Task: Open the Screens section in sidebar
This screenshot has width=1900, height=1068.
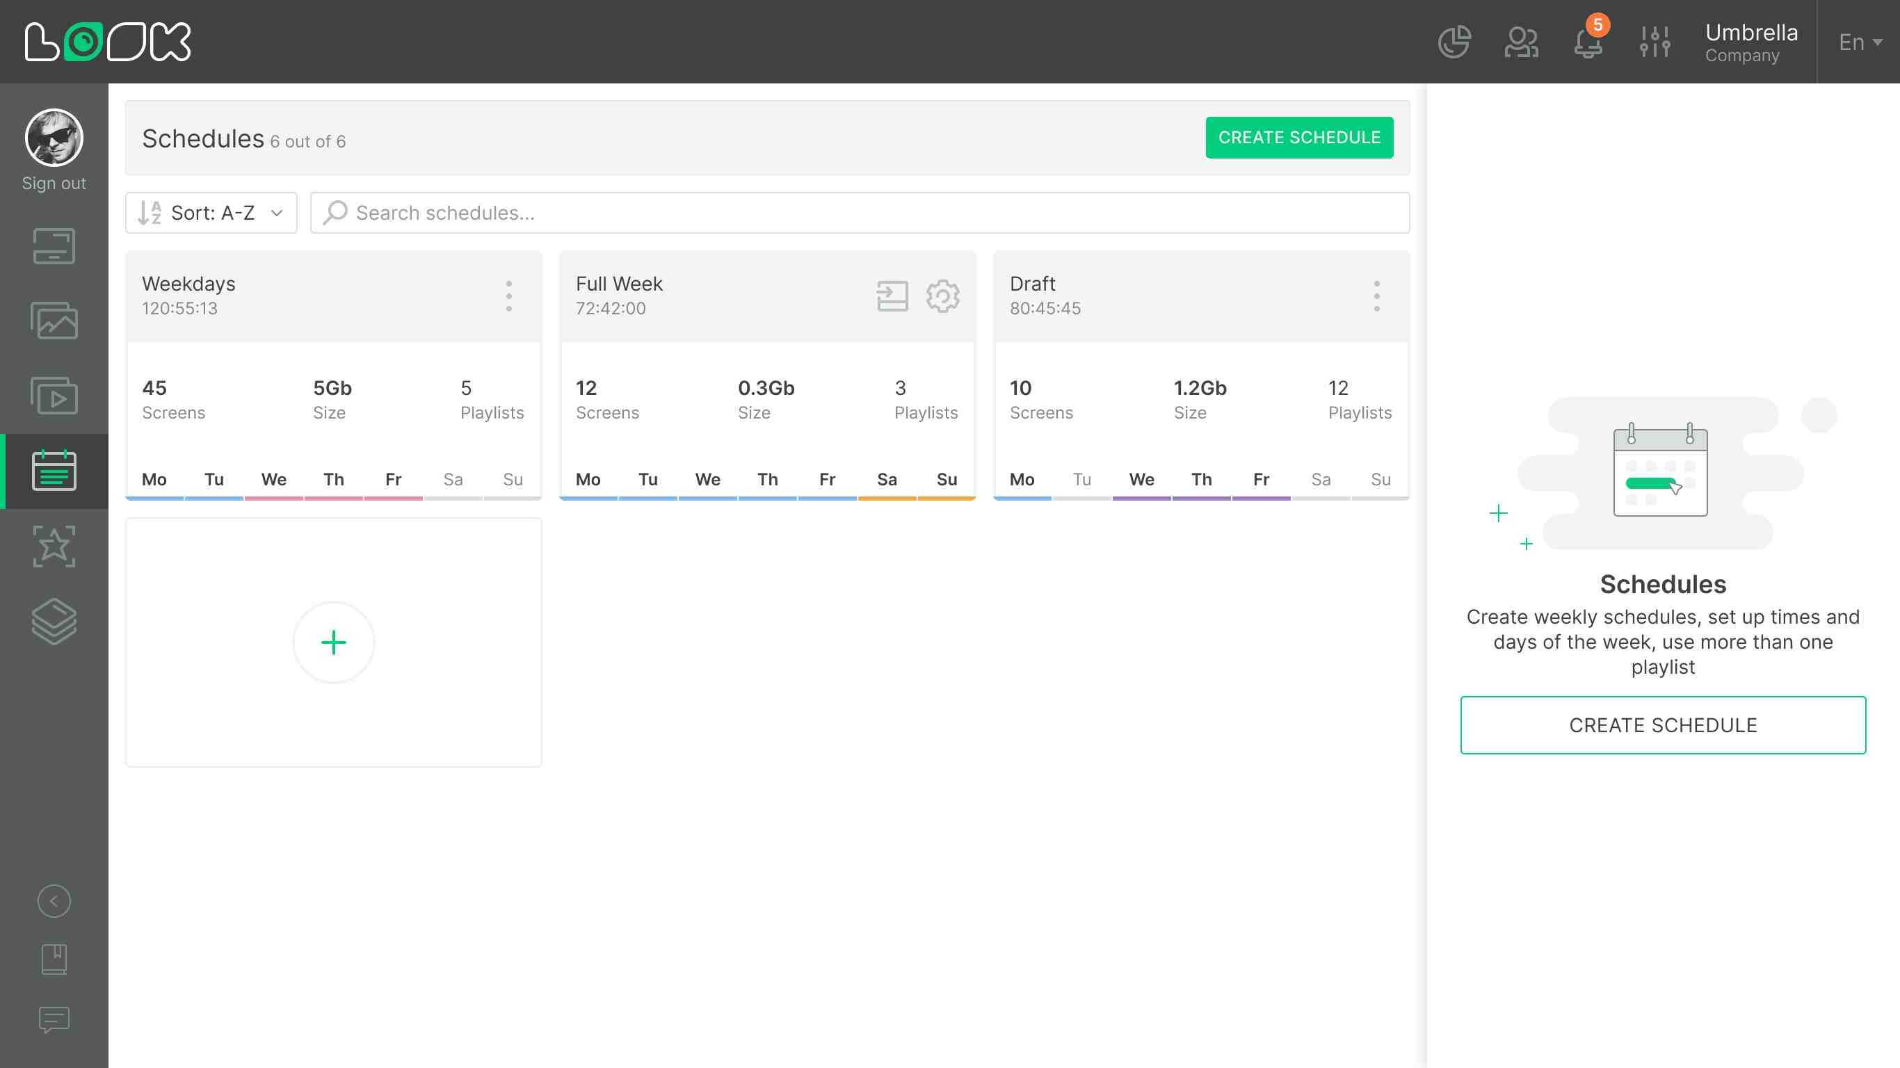Action: tap(54, 246)
